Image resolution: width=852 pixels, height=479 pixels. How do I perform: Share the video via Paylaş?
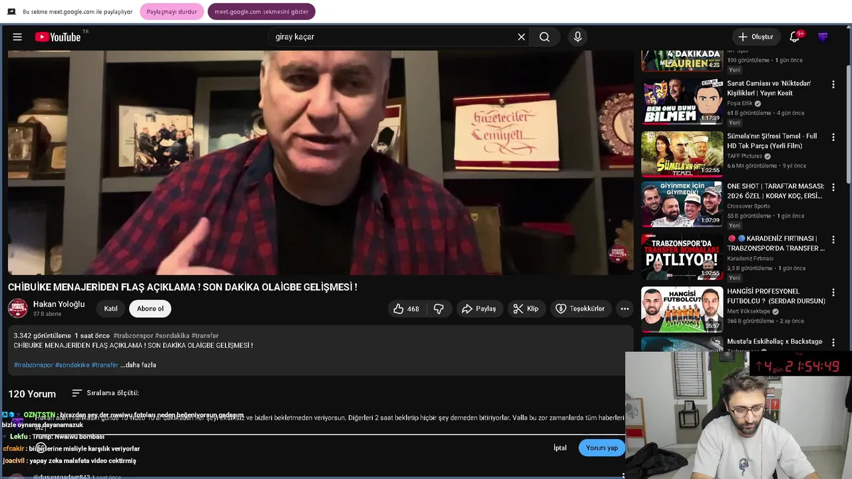[479, 309]
